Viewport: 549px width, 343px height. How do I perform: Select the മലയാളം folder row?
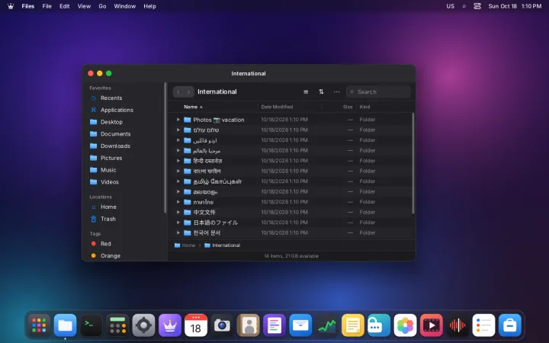coord(291,192)
